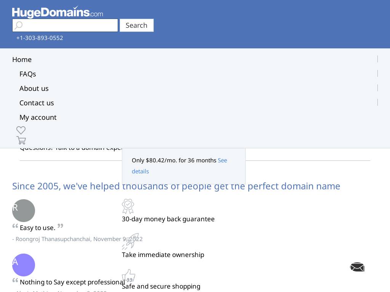Click the thumbs up secure shopping icon
The width and height of the screenshot is (390, 292).
(128, 276)
